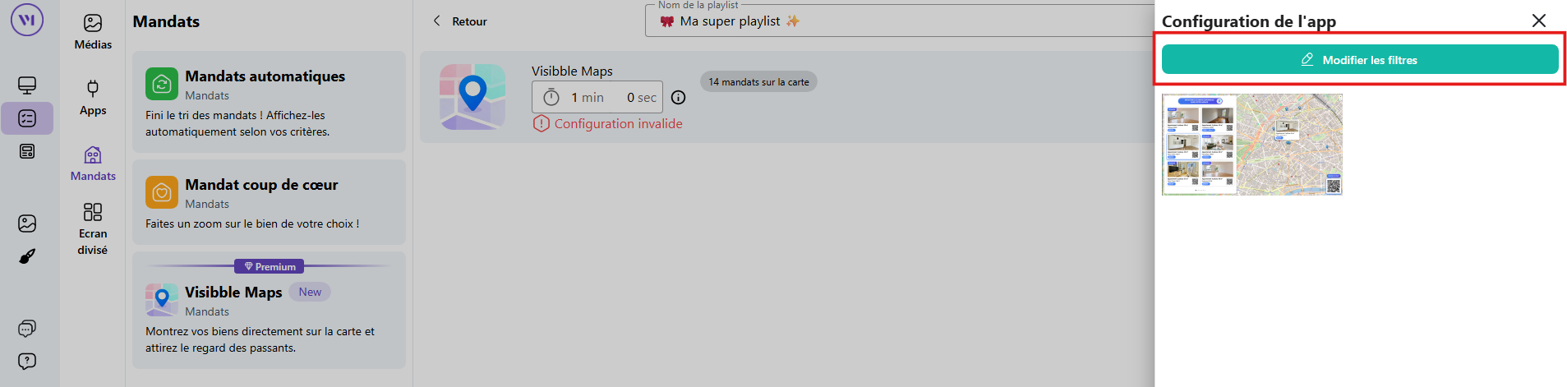Click the map preview thumbnail
The width and height of the screenshot is (1567, 387).
tap(1251, 145)
